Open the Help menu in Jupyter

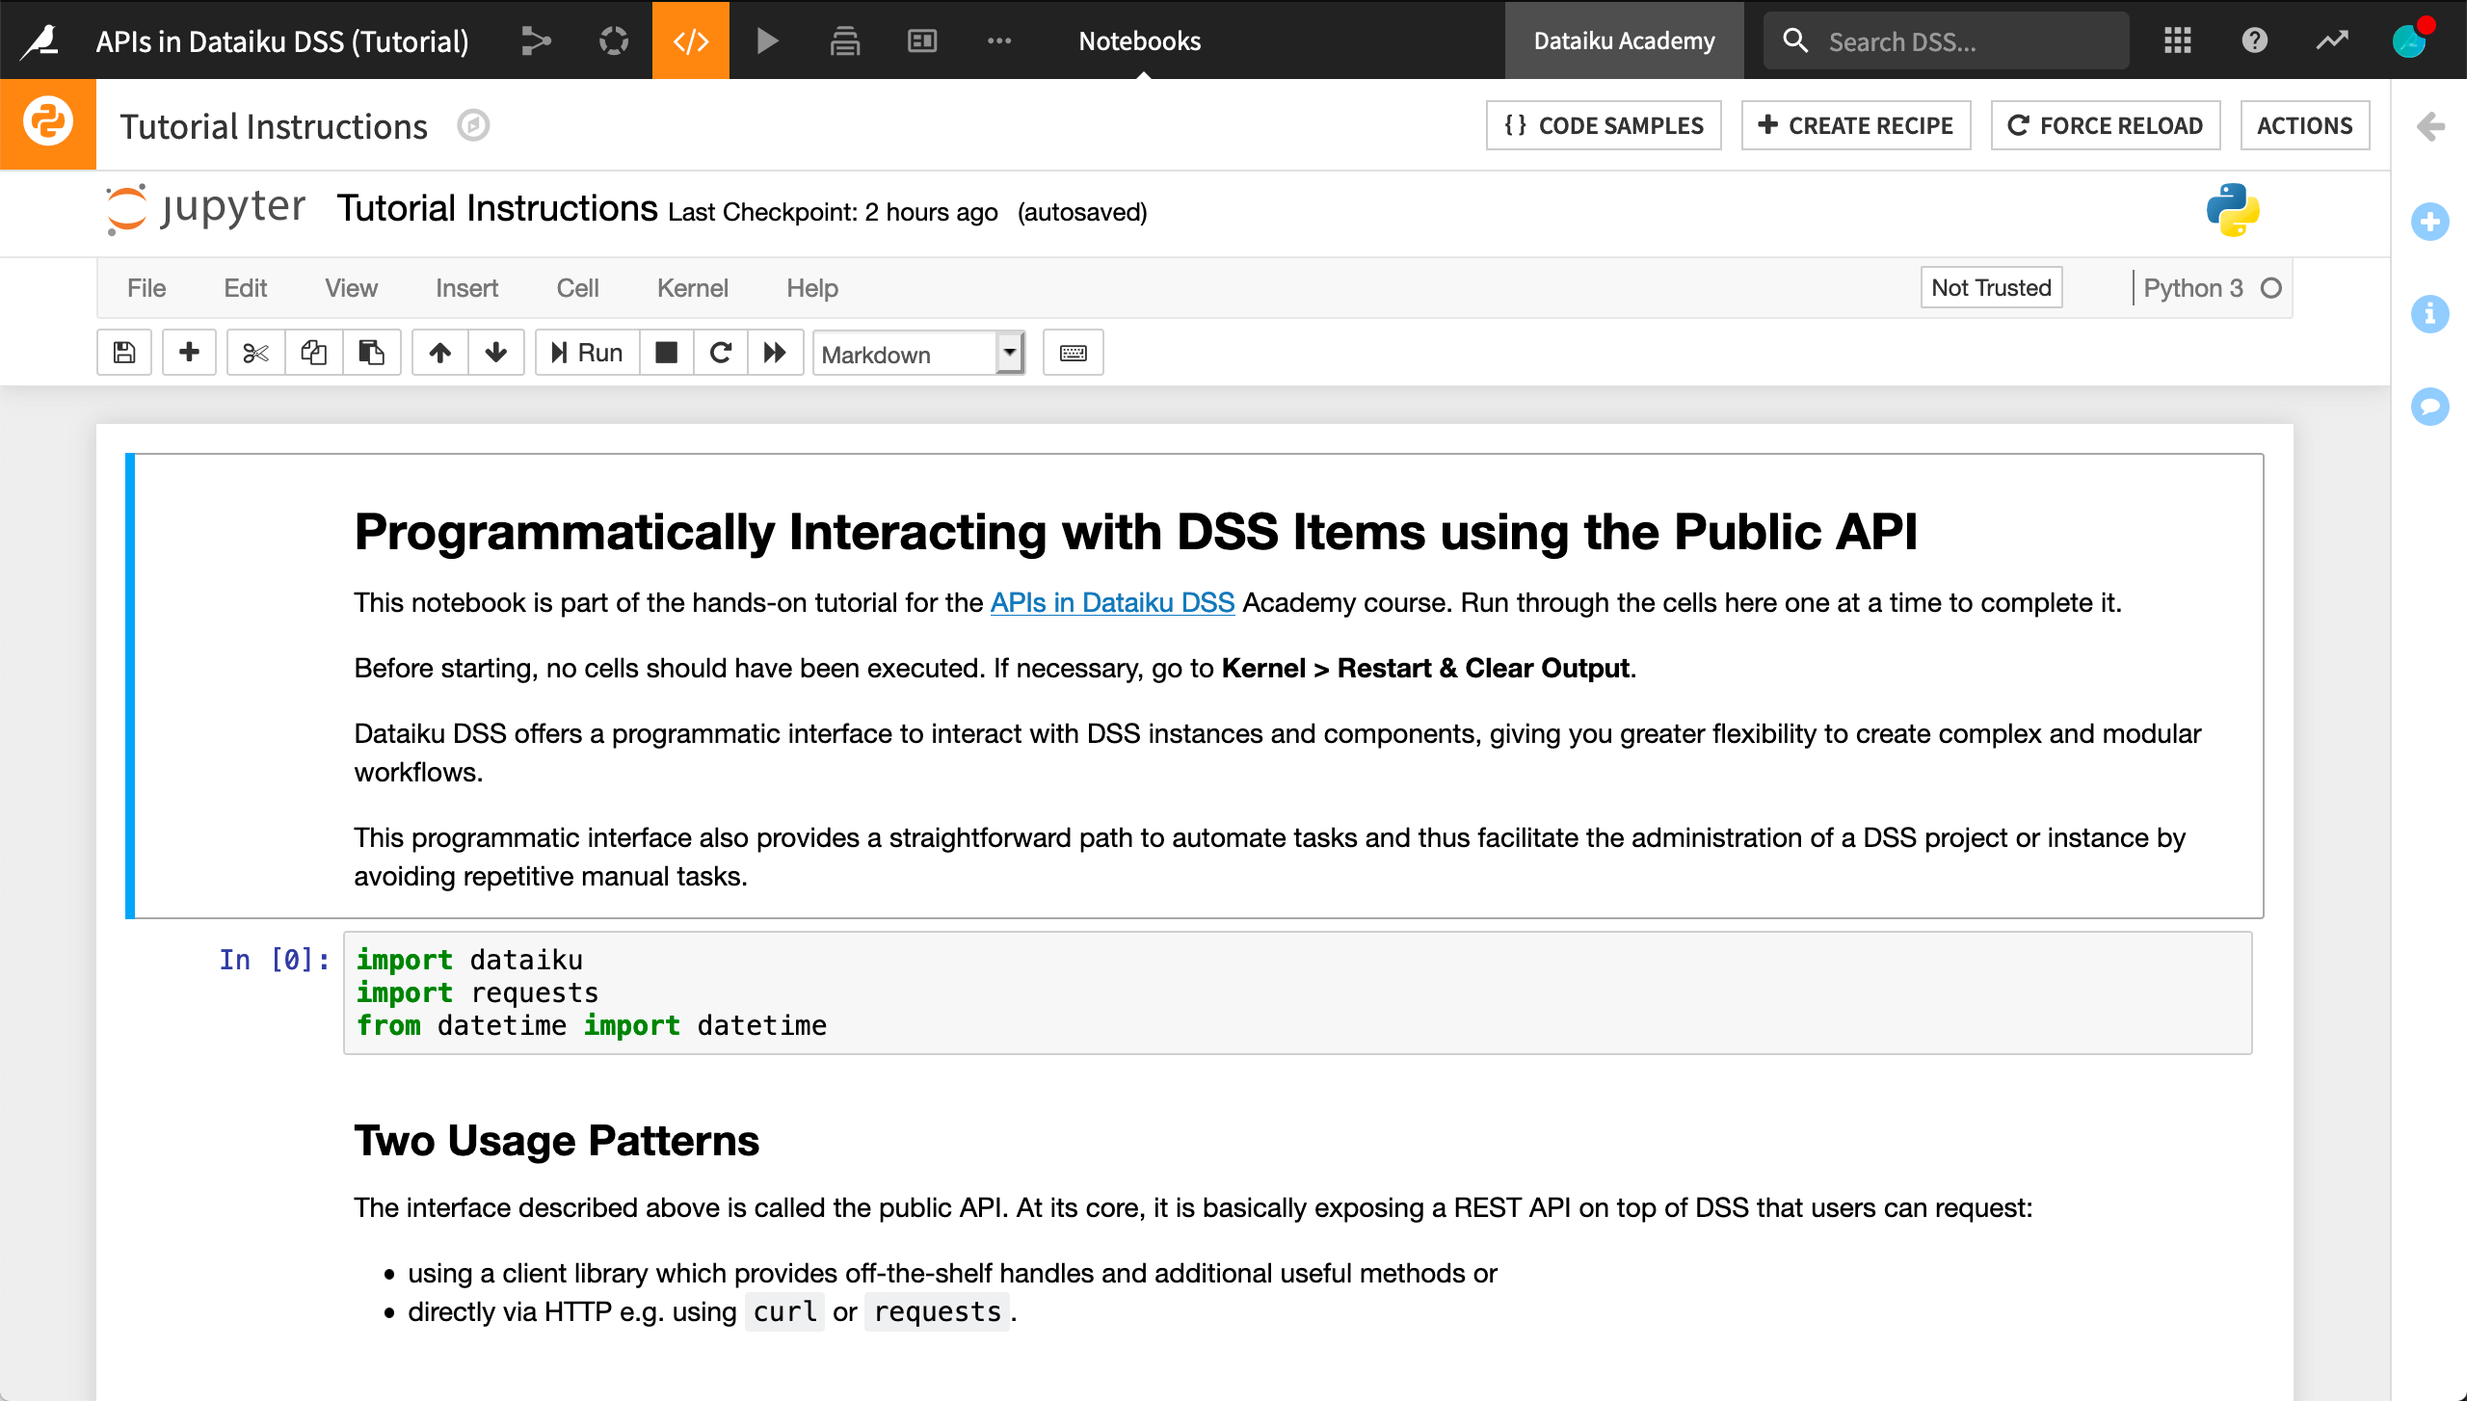click(811, 288)
